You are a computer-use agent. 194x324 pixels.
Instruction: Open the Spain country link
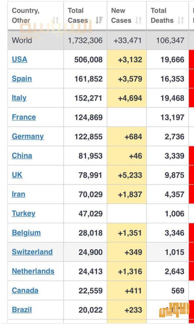pyautogui.click(x=22, y=79)
